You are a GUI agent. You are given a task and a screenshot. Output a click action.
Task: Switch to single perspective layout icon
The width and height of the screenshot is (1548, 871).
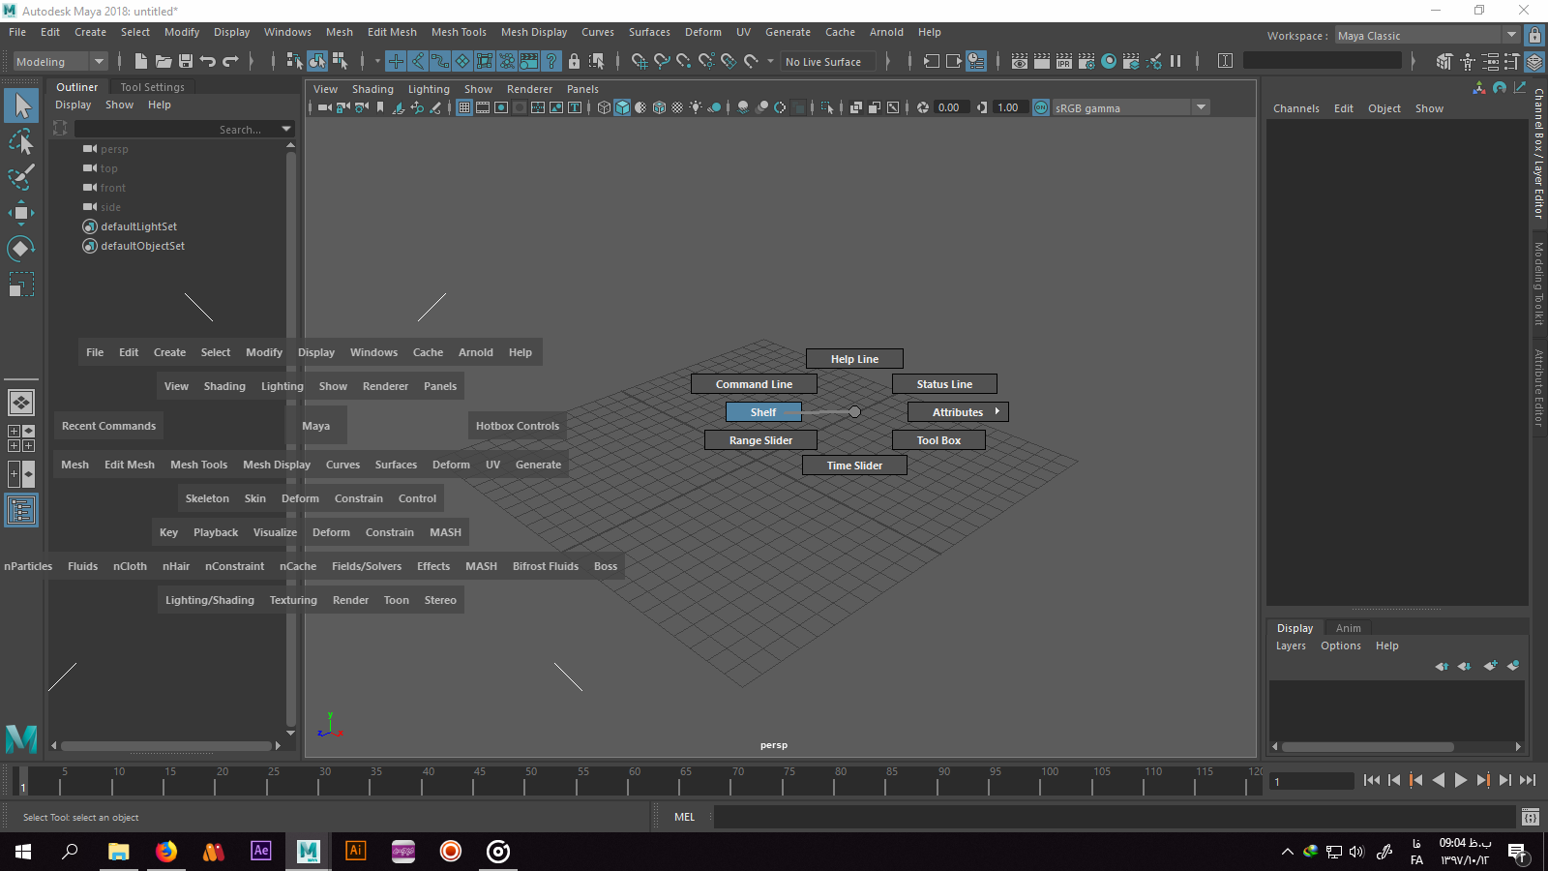21,403
